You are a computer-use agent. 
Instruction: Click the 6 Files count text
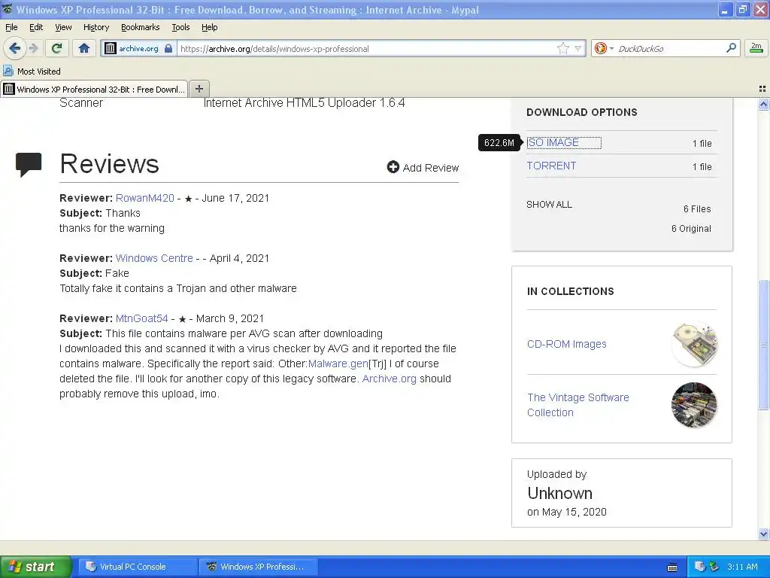pyautogui.click(x=697, y=209)
